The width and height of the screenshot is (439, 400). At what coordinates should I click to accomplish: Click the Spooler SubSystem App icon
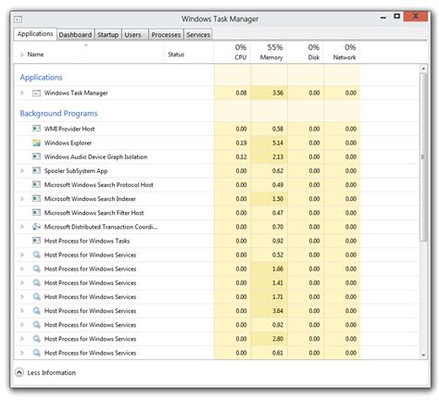36,170
